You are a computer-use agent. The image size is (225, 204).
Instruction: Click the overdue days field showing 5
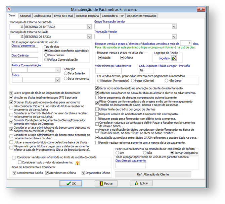point(186,43)
